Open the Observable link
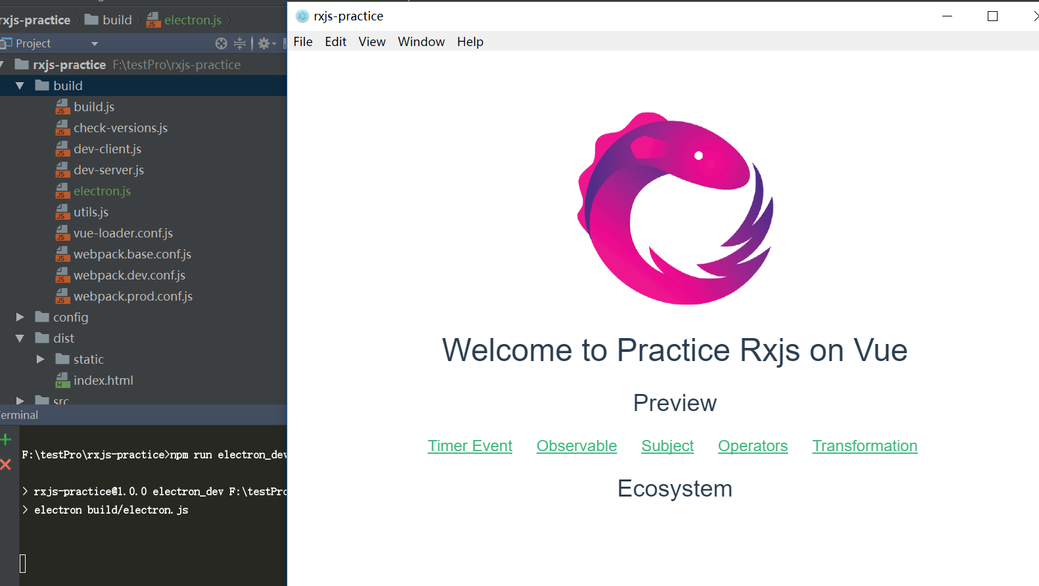1039x586 pixels. pyautogui.click(x=577, y=446)
